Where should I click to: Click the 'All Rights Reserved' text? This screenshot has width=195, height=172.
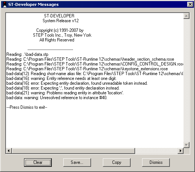point(57,40)
